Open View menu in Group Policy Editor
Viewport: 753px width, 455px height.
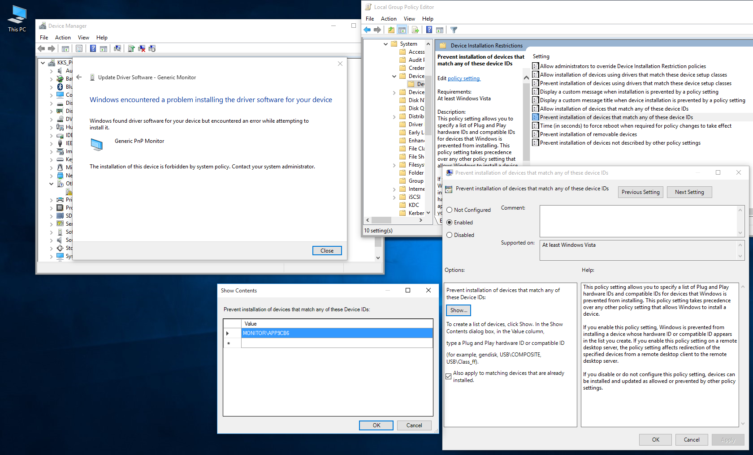coord(409,19)
